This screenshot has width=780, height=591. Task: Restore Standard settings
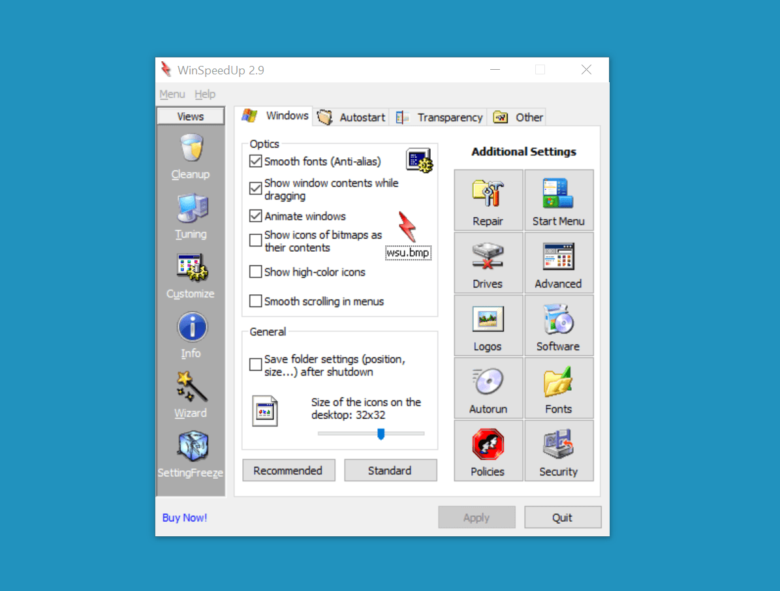click(x=390, y=470)
